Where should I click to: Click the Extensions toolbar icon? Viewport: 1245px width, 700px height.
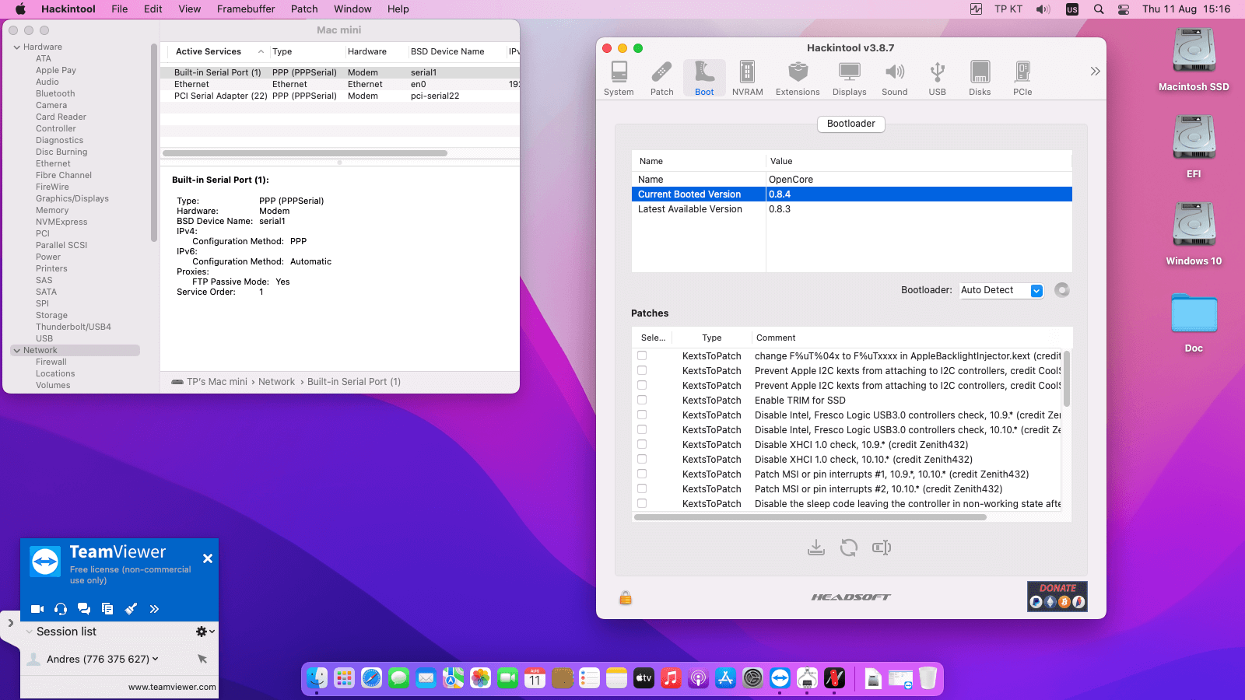click(x=797, y=79)
